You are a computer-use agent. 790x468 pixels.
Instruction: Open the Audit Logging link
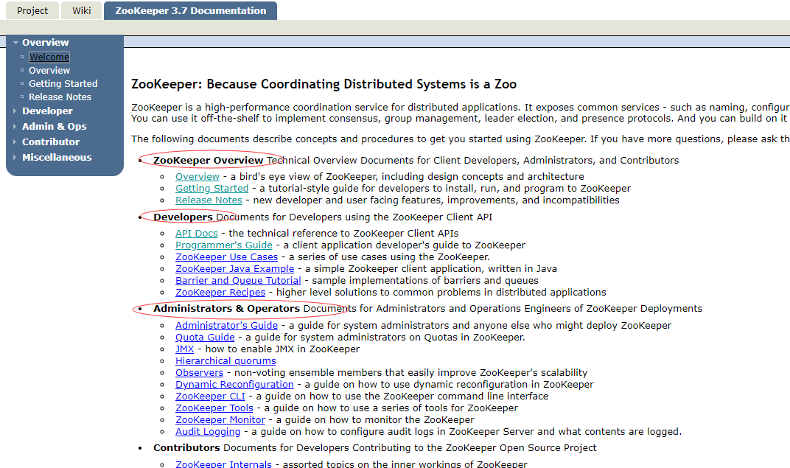208,432
